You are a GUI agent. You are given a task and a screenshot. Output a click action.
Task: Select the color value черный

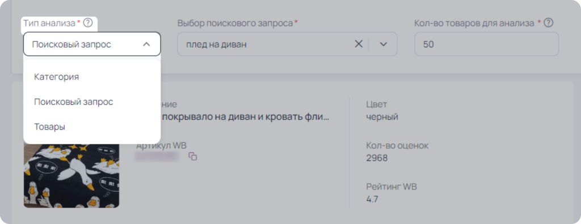click(382, 117)
